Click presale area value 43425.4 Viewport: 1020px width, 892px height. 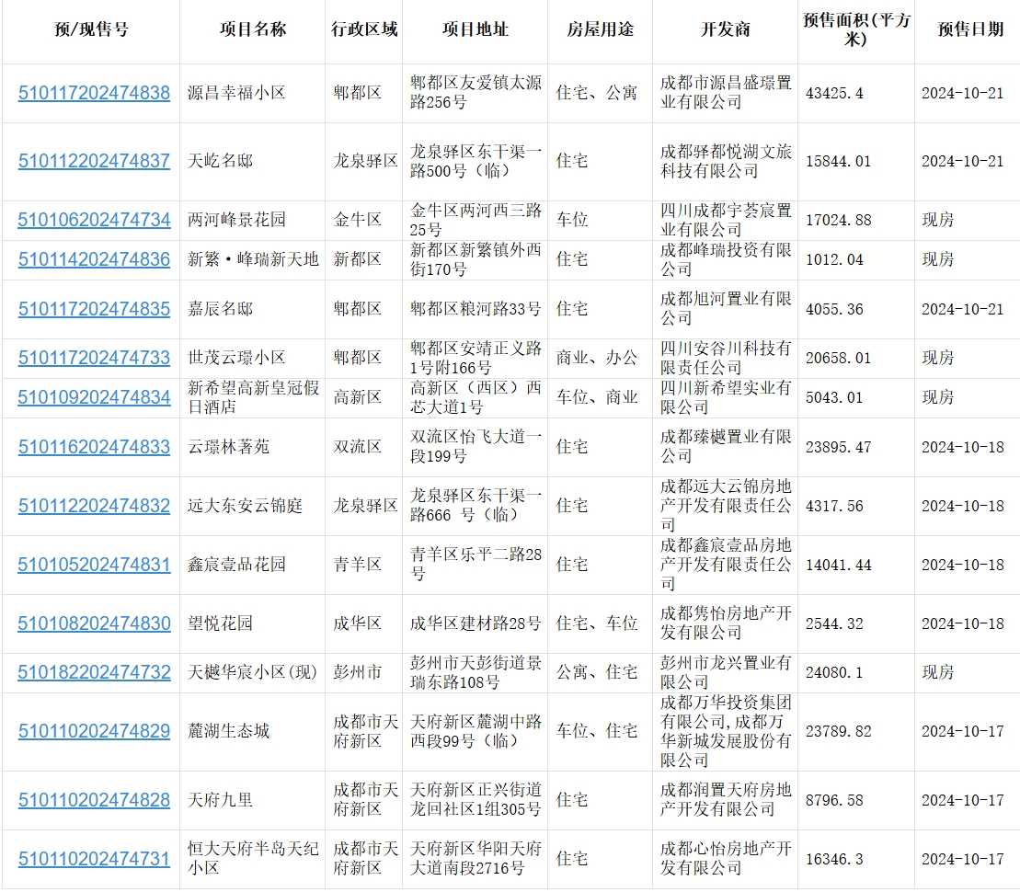coord(834,94)
